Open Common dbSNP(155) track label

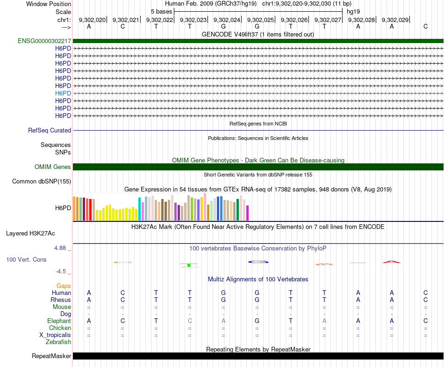click(42, 182)
